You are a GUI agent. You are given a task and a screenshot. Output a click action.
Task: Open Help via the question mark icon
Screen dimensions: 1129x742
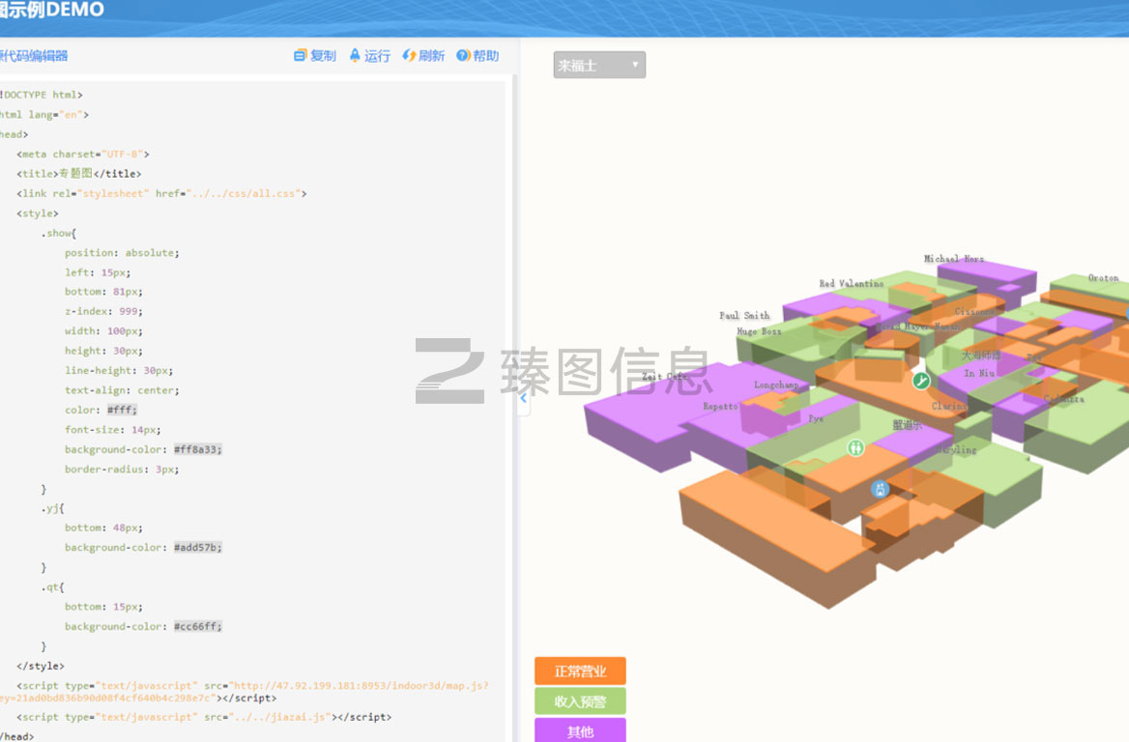463,56
